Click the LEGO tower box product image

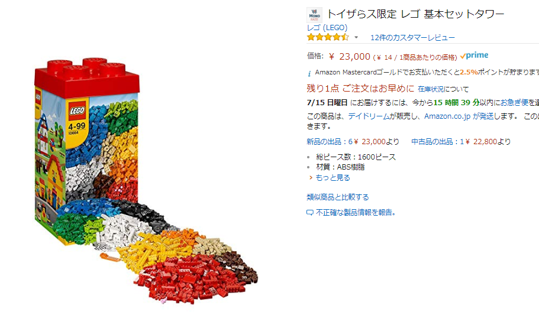pos(146,181)
